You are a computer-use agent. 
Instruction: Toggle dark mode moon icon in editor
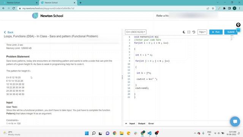(x=184, y=32)
